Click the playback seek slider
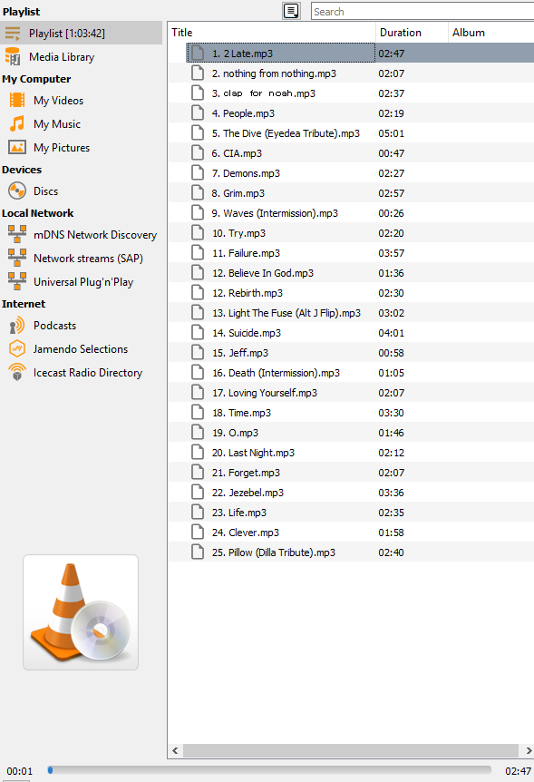Image resolution: width=534 pixels, height=782 pixels. (x=269, y=770)
